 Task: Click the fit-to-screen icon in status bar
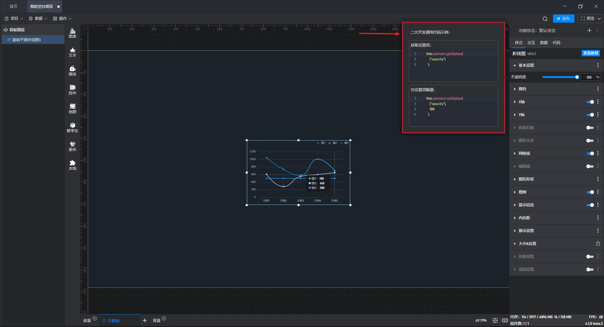coord(495,320)
